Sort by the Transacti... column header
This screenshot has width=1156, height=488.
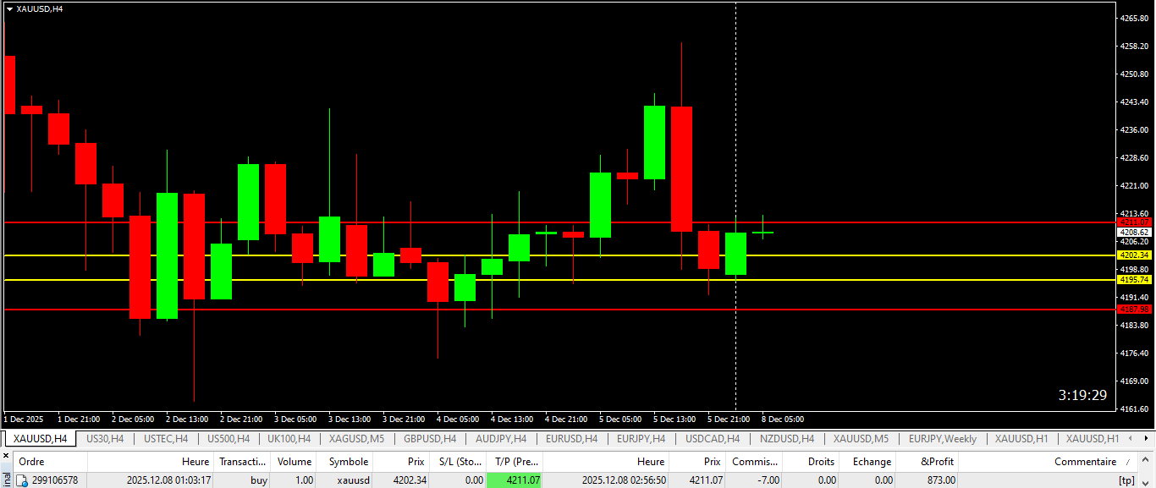[242, 462]
